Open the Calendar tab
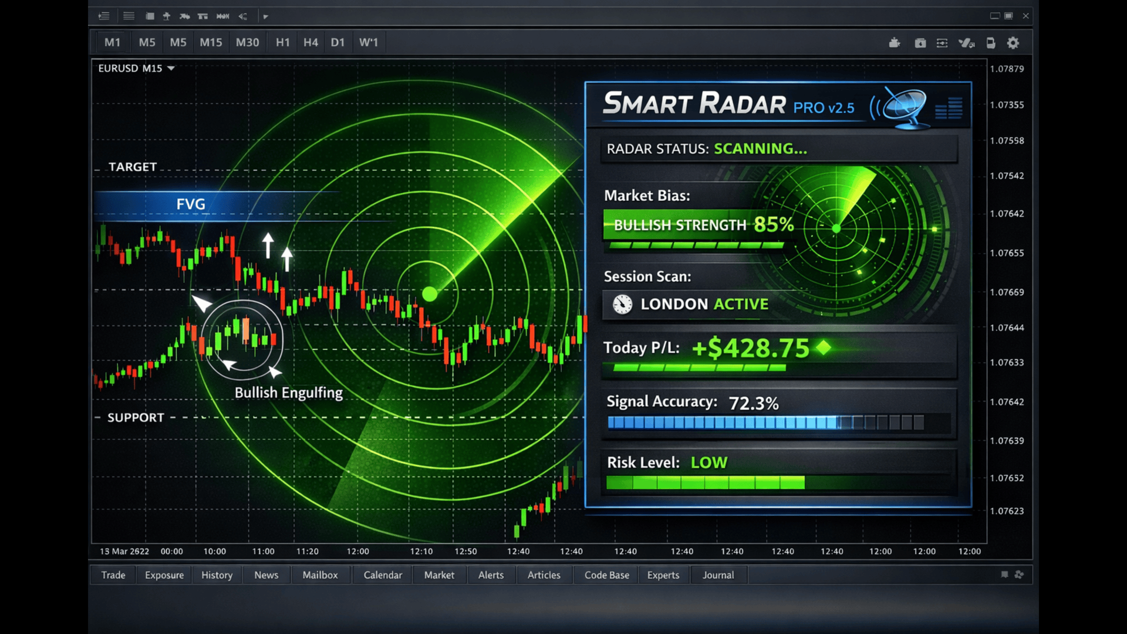The image size is (1127, 634). (x=382, y=575)
